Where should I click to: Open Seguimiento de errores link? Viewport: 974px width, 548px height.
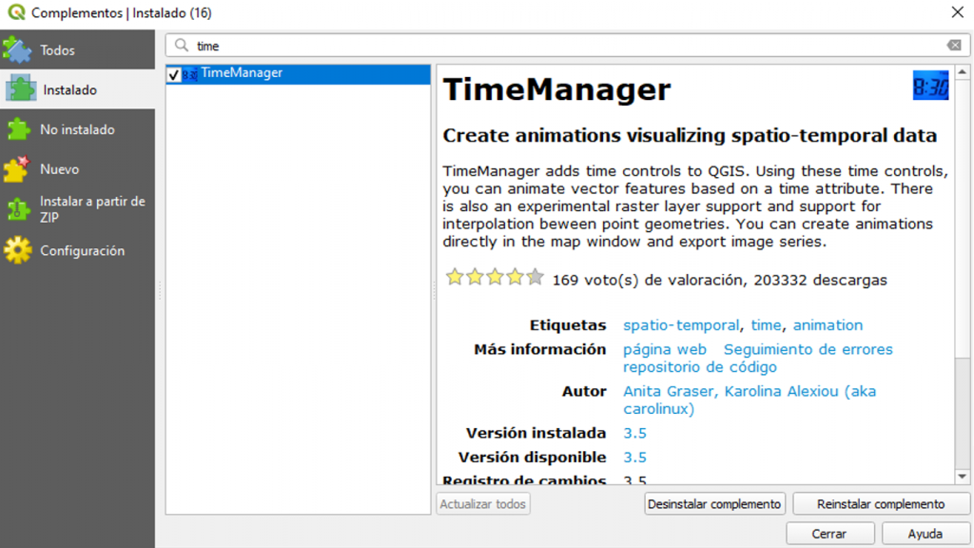[x=808, y=349]
